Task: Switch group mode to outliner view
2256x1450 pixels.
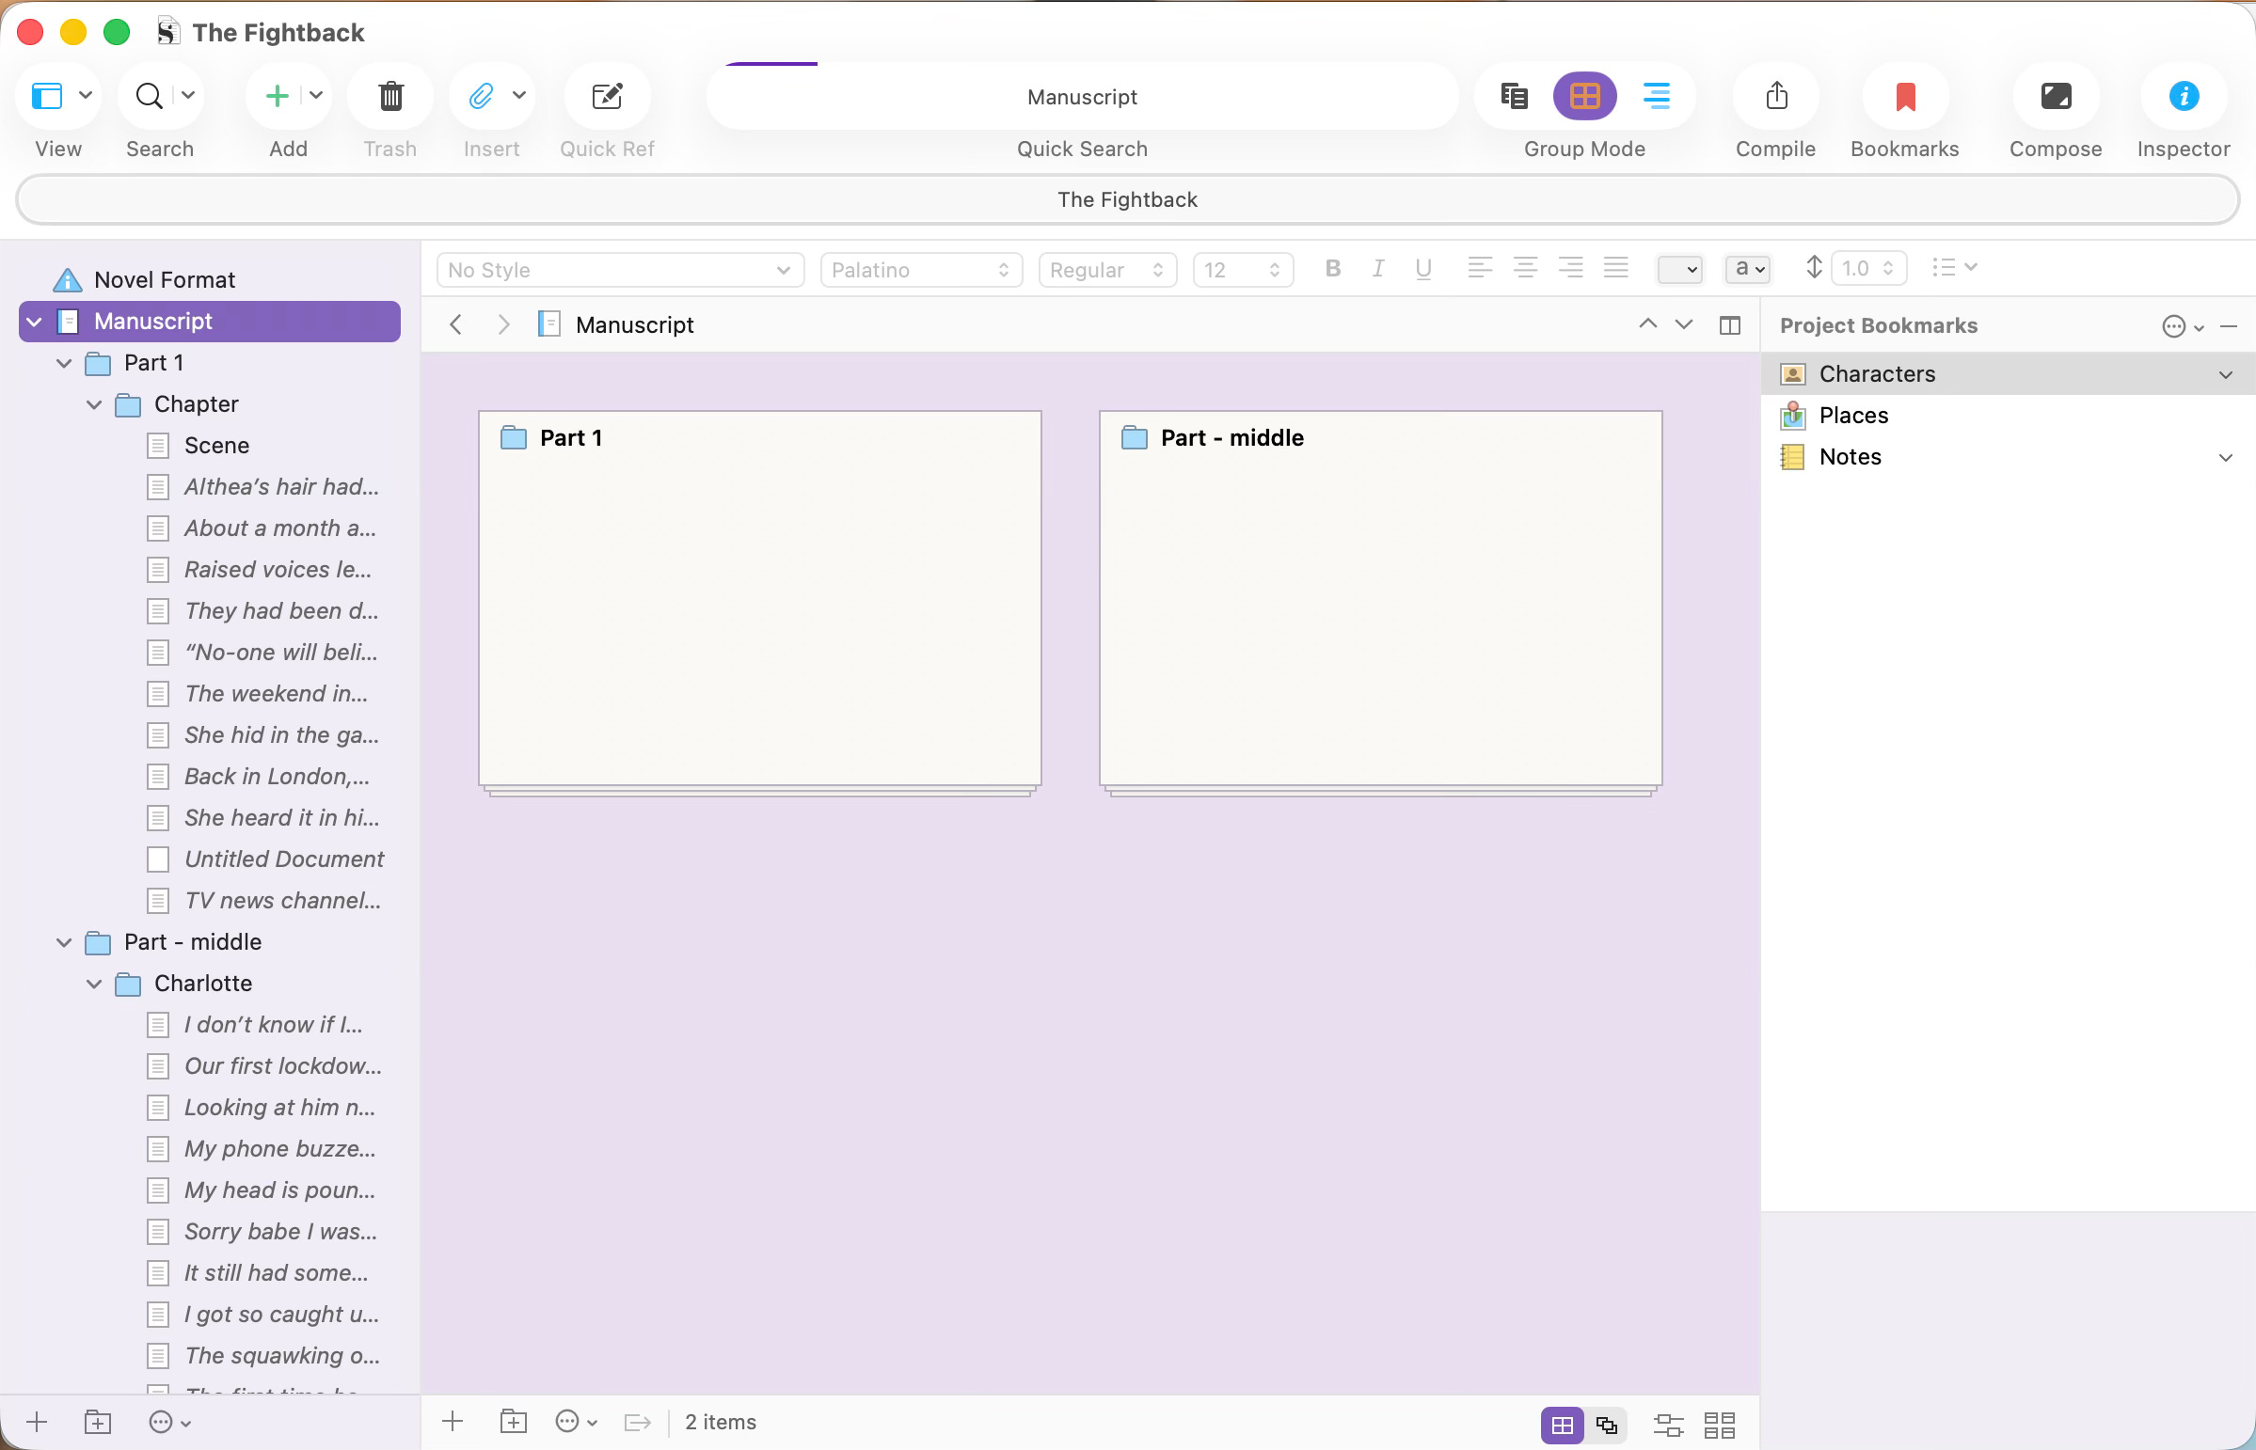Action: click(x=1656, y=96)
